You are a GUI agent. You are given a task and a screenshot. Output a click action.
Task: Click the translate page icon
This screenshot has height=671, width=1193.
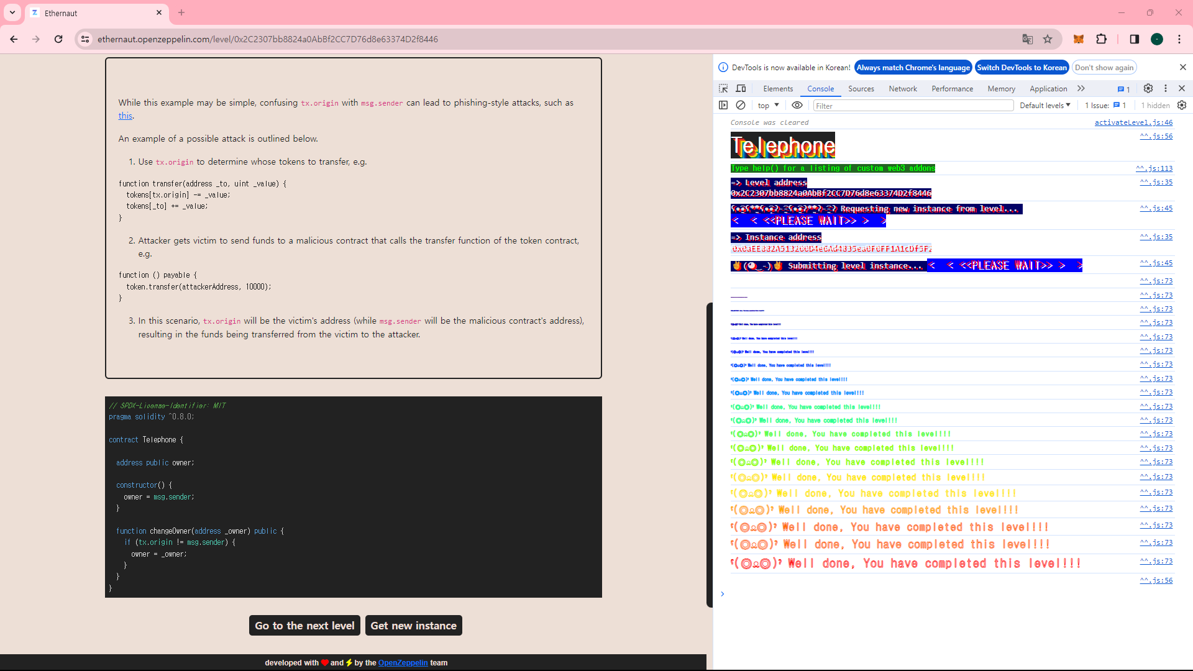1028,39
